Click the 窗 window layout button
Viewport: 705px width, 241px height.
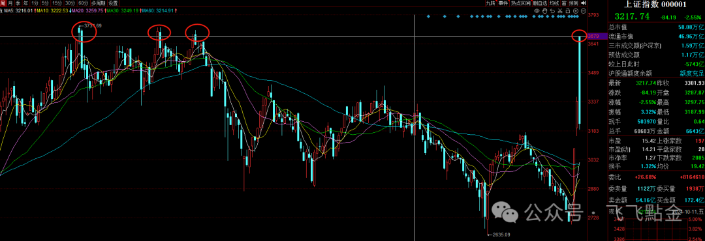(564, 3)
